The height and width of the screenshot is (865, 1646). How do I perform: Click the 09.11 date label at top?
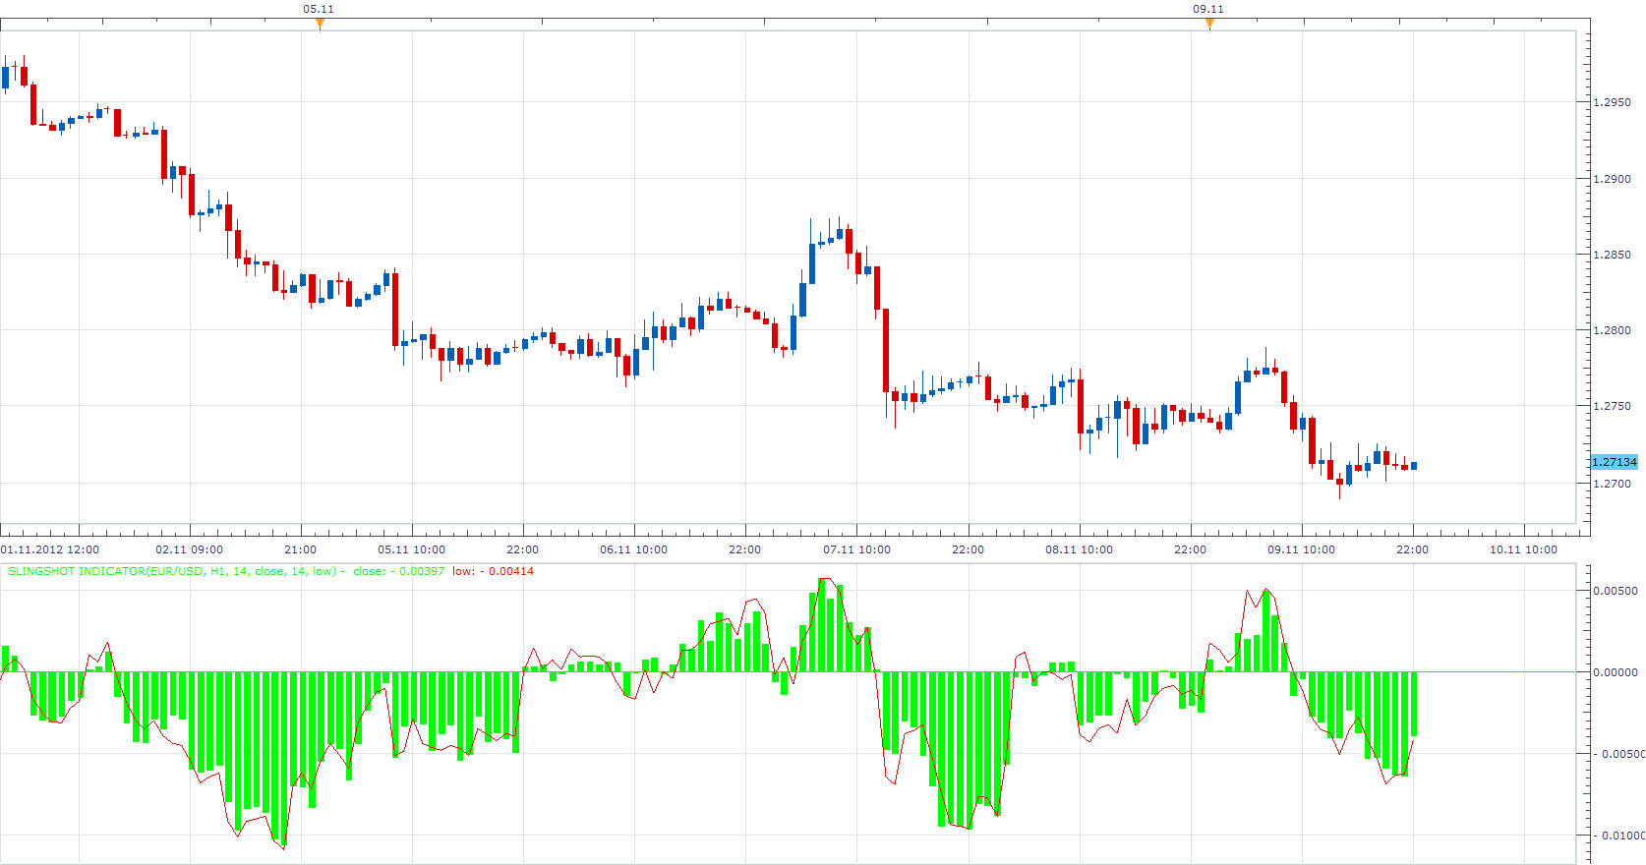(1208, 9)
